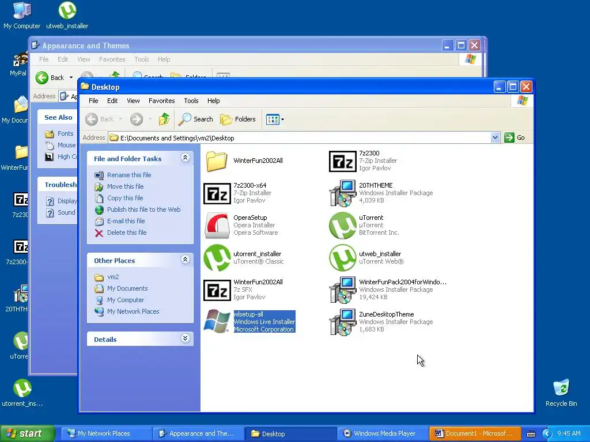
Task: Open Favorites menu in Appearance and Themes window
Action: [112, 59]
